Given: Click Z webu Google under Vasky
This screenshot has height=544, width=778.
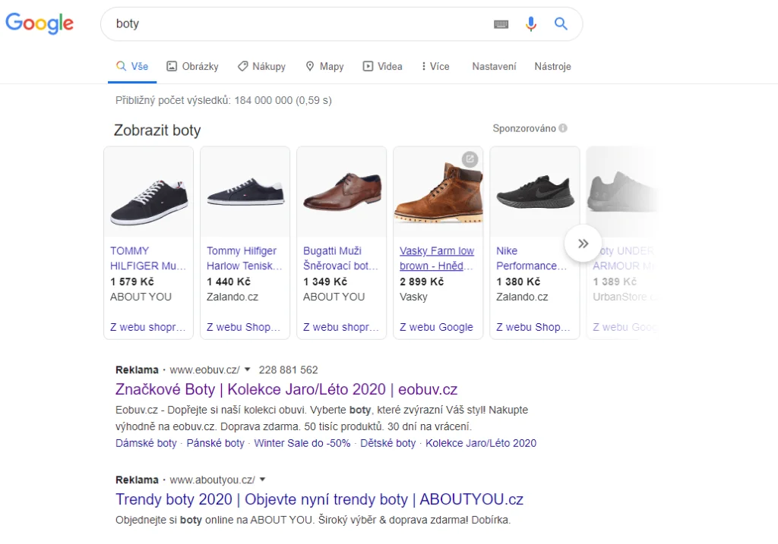Looking at the screenshot, I should click(x=436, y=327).
